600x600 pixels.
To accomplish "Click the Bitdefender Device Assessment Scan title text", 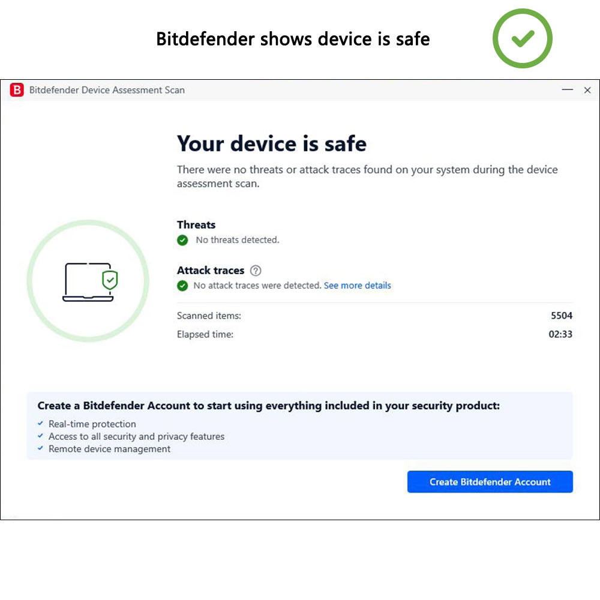I will click(107, 90).
